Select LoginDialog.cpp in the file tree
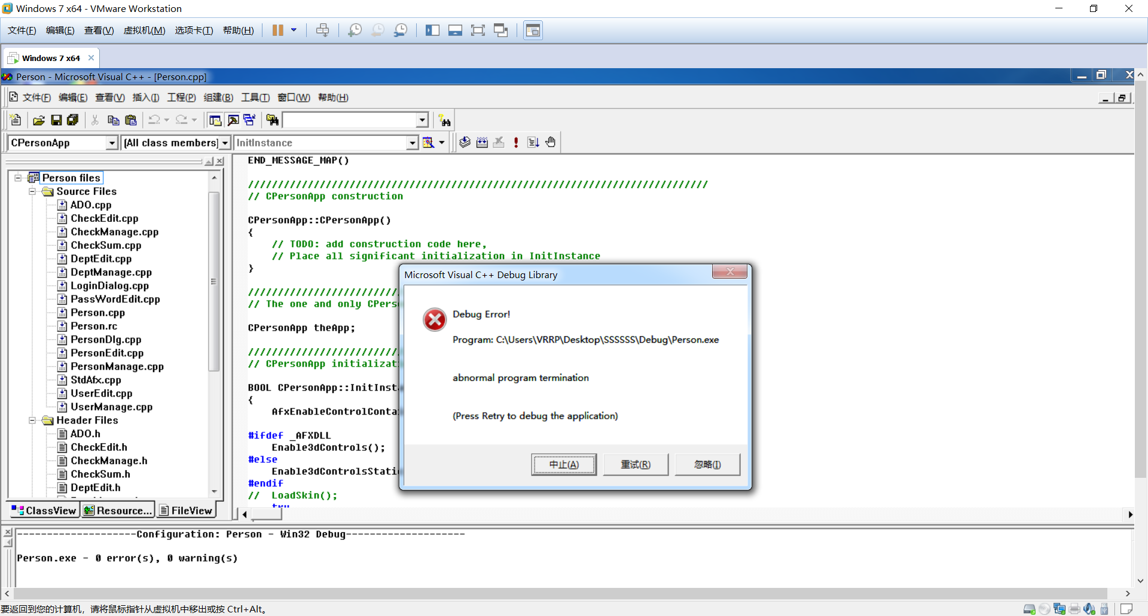This screenshot has height=616, width=1148. pyautogui.click(x=109, y=286)
